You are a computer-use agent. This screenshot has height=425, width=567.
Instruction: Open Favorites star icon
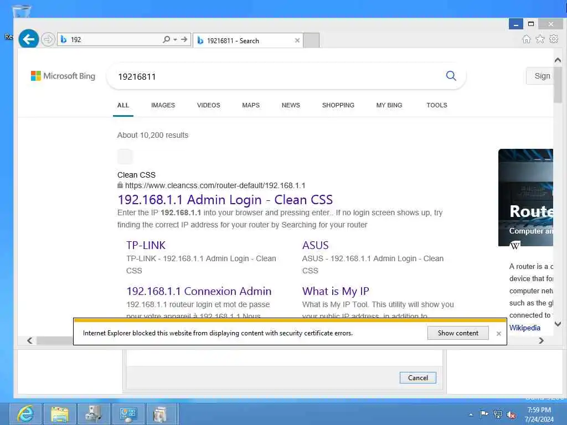[x=540, y=39]
